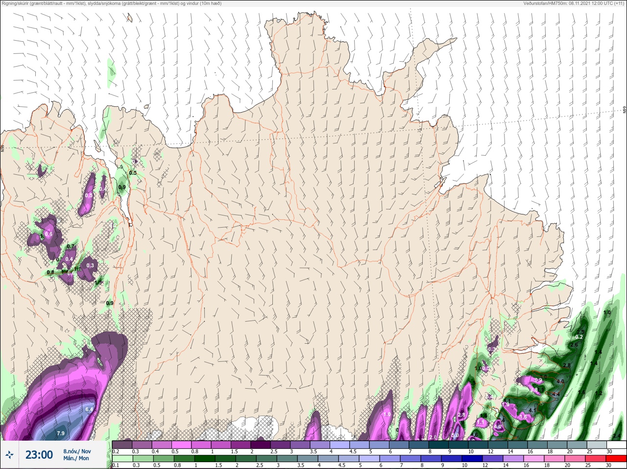Click the weekday text 'Mán./ Mon'
This screenshot has height=469, width=627.
pos(76,458)
